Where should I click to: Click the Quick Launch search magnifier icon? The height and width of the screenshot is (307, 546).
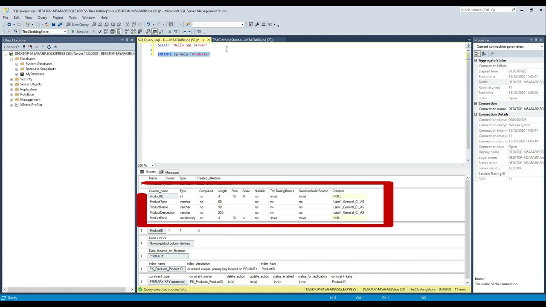(513, 10)
